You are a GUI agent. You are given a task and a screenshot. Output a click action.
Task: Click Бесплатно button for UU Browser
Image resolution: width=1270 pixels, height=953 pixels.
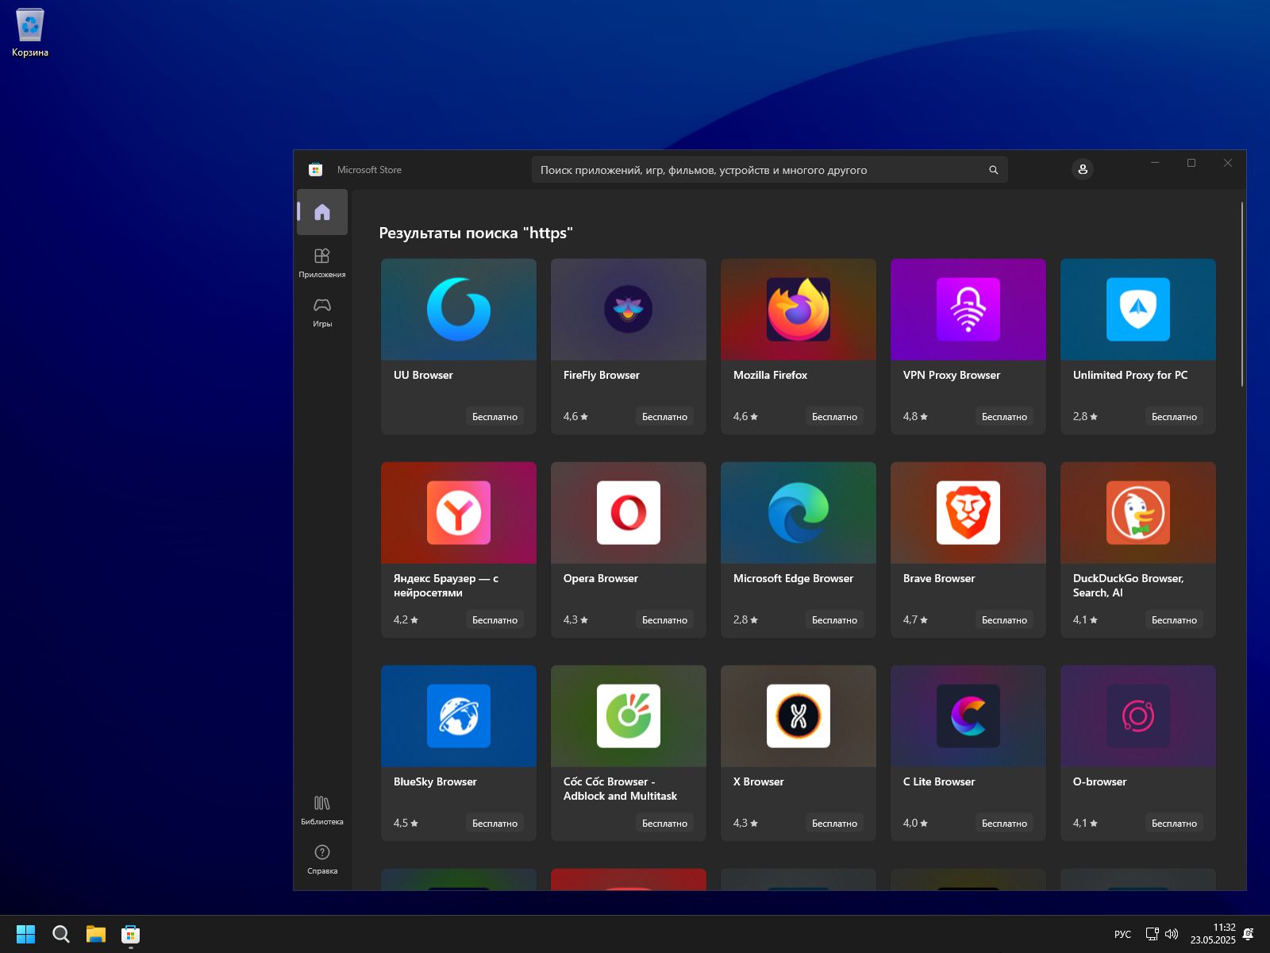point(495,416)
